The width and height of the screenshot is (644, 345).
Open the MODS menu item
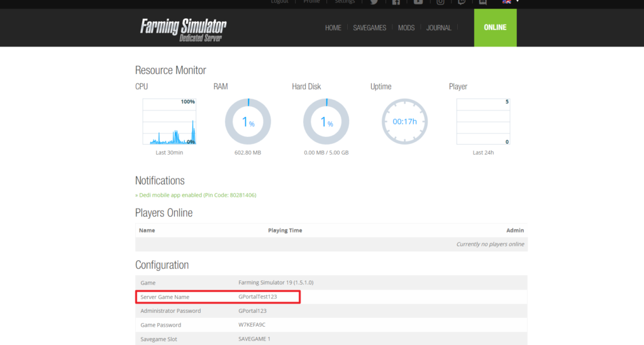[x=406, y=28]
